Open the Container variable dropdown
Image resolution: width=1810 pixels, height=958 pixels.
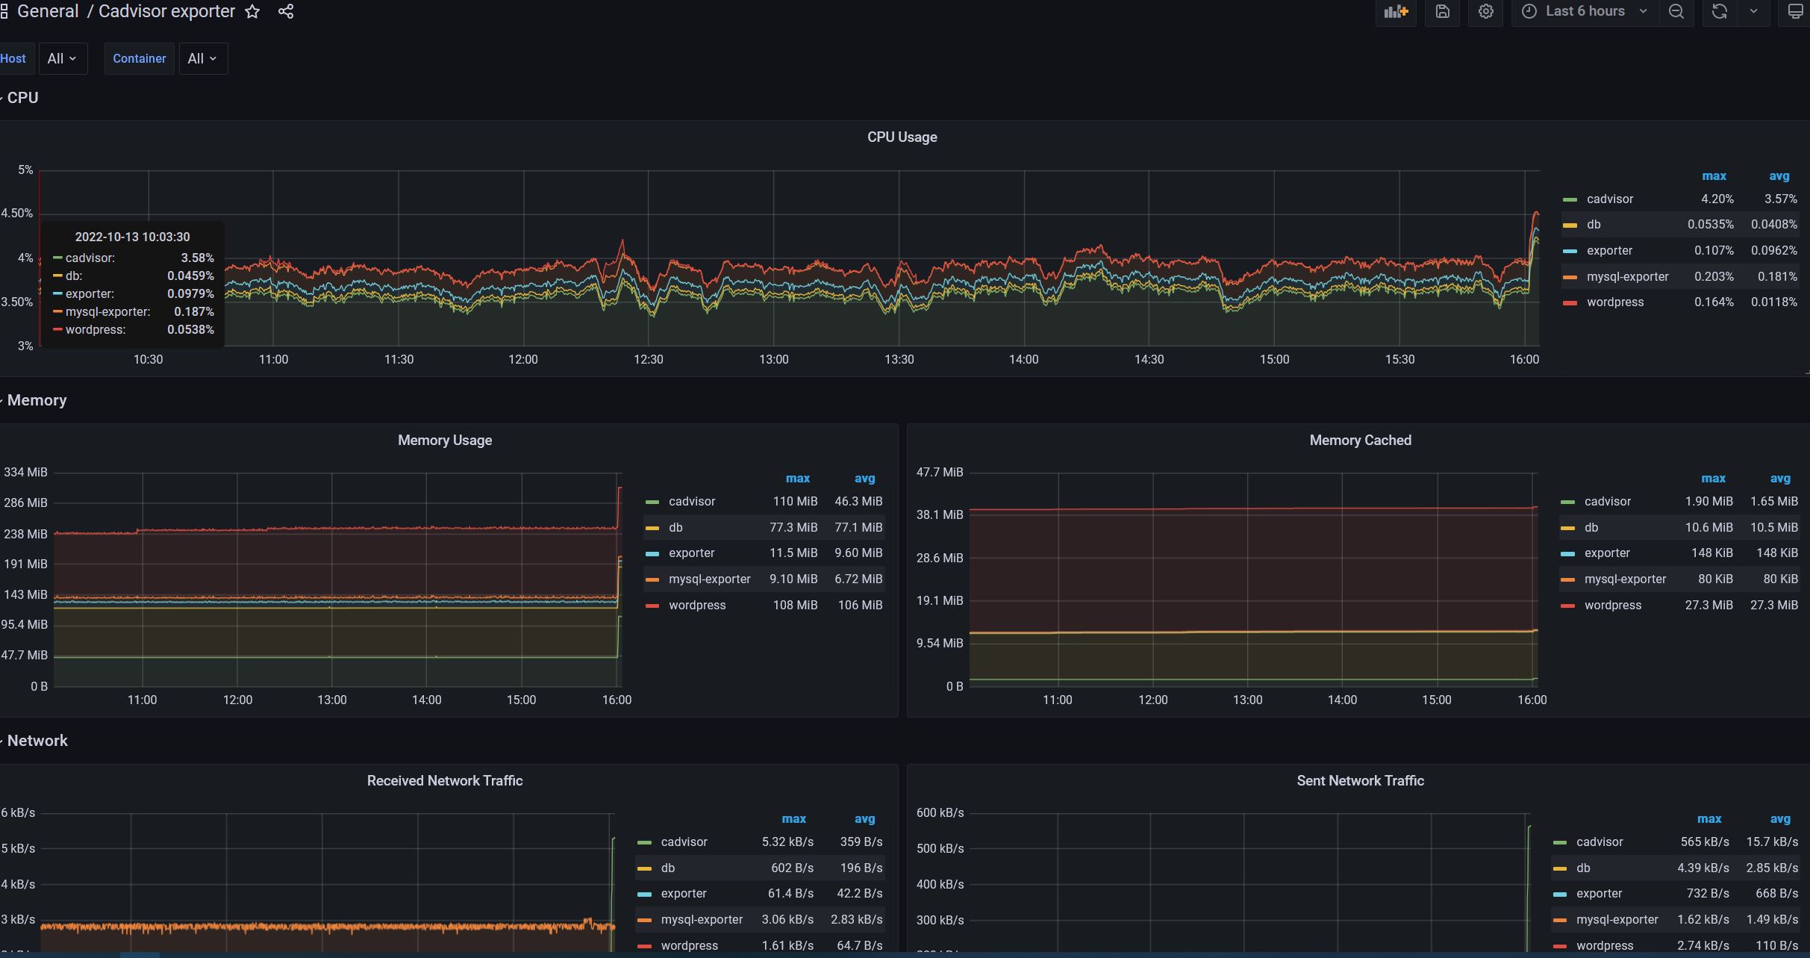(x=203, y=58)
